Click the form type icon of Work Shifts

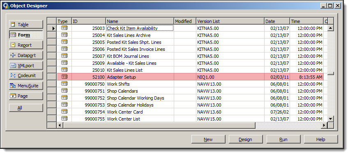click(64, 84)
